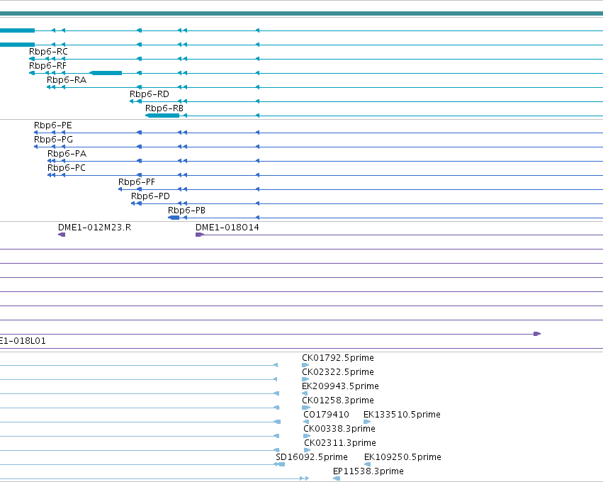Select the Rbp6-PD protein label
The image size is (603, 482).
150,196
